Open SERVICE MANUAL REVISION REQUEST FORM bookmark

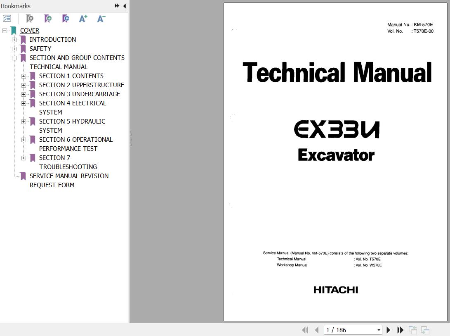pos(69,180)
